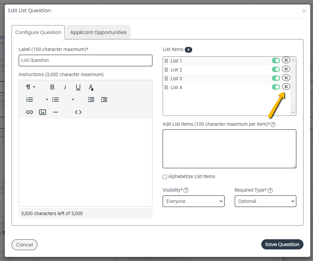This screenshot has width=313, height=261.
Task: Open the paragraph format dropdown
Action: point(30,87)
